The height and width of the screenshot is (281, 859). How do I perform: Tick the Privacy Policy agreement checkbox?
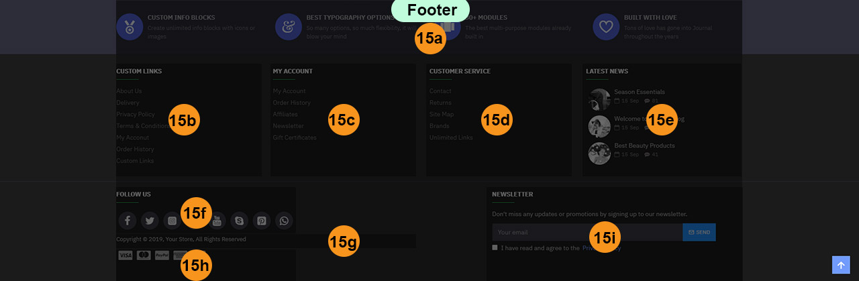pyautogui.click(x=495, y=247)
